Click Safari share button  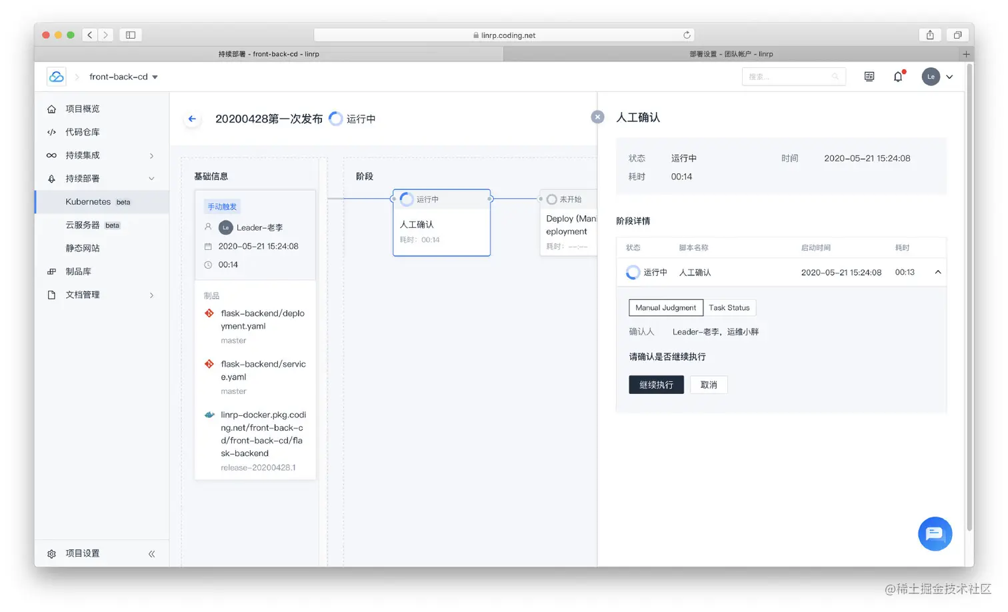pos(930,35)
